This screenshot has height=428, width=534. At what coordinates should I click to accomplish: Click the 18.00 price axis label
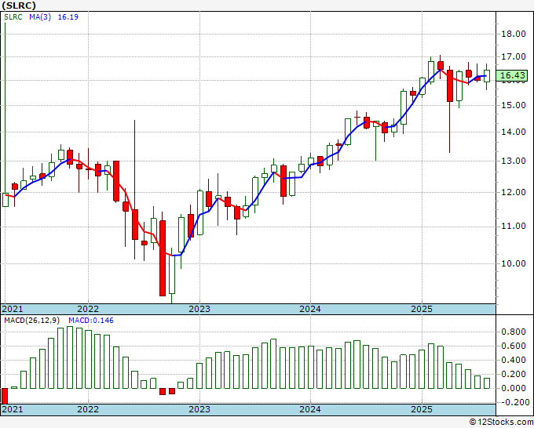514,34
